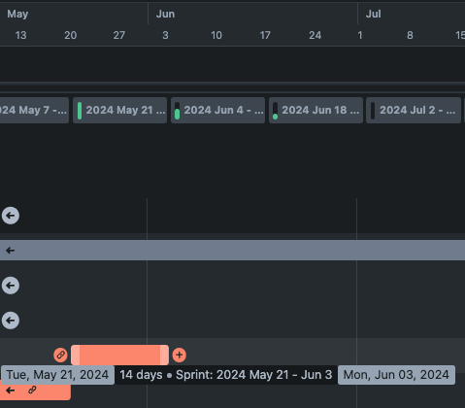Click the May month header
The width and height of the screenshot is (465, 408).
pyautogui.click(x=17, y=14)
